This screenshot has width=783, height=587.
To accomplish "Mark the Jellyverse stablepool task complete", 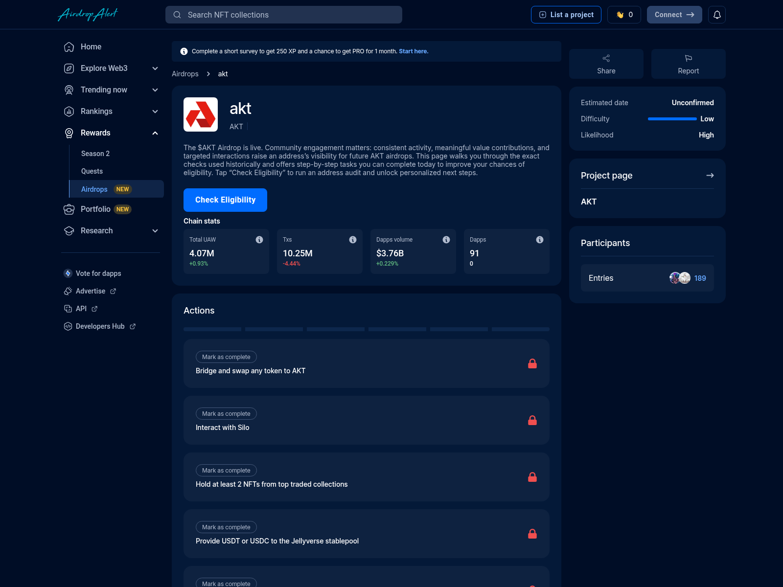I will click(x=226, y=527).
